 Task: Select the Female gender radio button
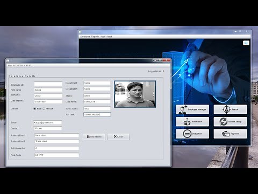click(44, 109)
